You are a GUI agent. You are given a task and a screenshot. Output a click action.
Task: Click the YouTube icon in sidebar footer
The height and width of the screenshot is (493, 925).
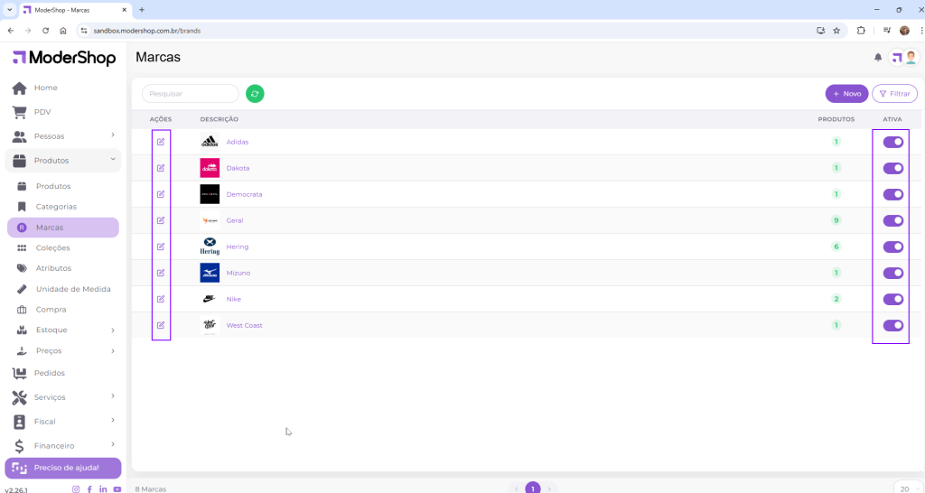pyautogui.click(x=117, y=488)
